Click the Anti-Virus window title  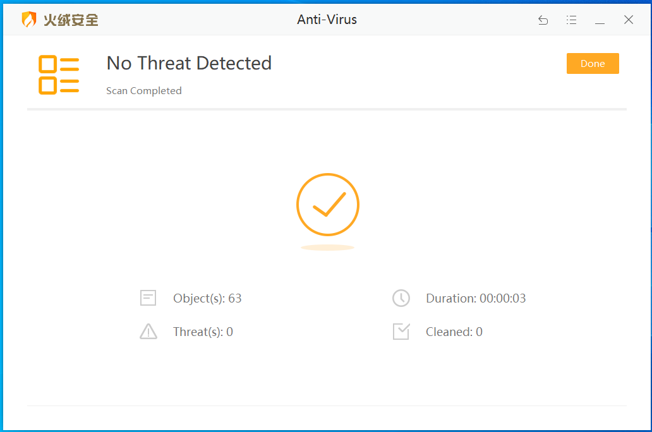[327, 20]
